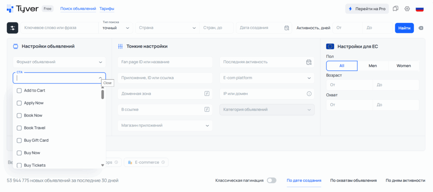The width and height of the screenshot is (433, 192).
Task: Open the bookmarks icon in header
Action: [396, 9]
